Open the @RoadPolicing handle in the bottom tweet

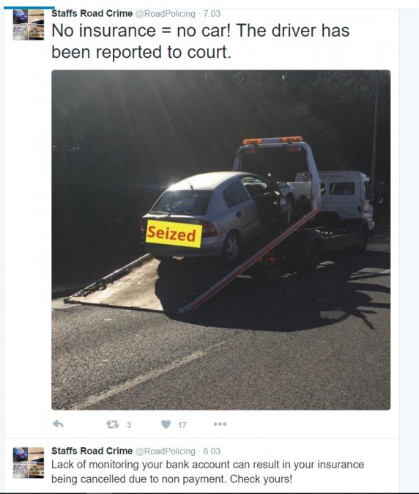tap(166, 451)
